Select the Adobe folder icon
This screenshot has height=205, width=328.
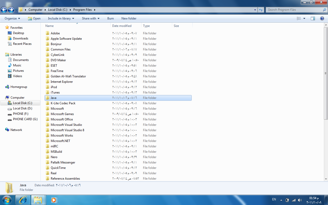(47, 33)
